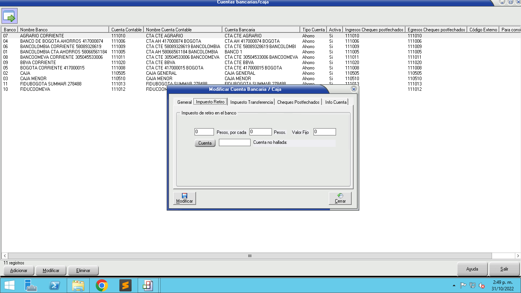Open Windows PowerShell from taskbar

click(55, 285)
